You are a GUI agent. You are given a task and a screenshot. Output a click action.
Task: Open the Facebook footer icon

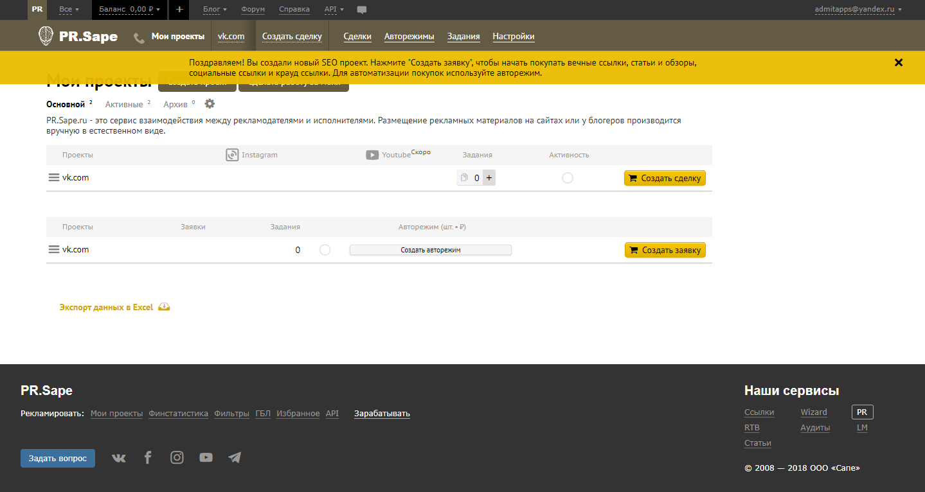click(x=148, y=457)
